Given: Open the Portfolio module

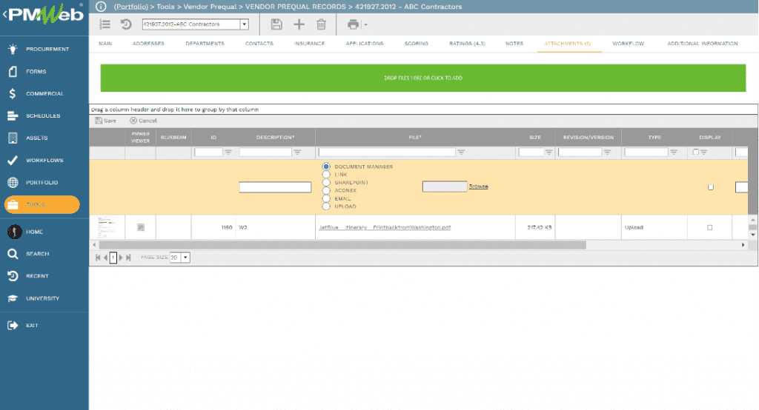Looking at the screenshot, I should (44, 183).
